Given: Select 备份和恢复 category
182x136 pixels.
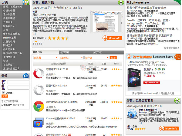Looking at the screenshot, I should (9, 11).
